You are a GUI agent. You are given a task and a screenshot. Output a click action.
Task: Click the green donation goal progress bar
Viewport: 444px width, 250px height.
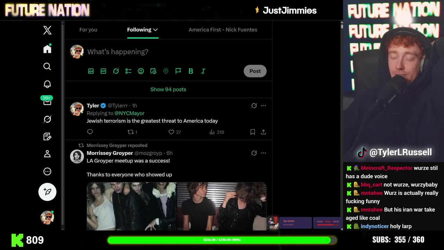pos(222,240)
